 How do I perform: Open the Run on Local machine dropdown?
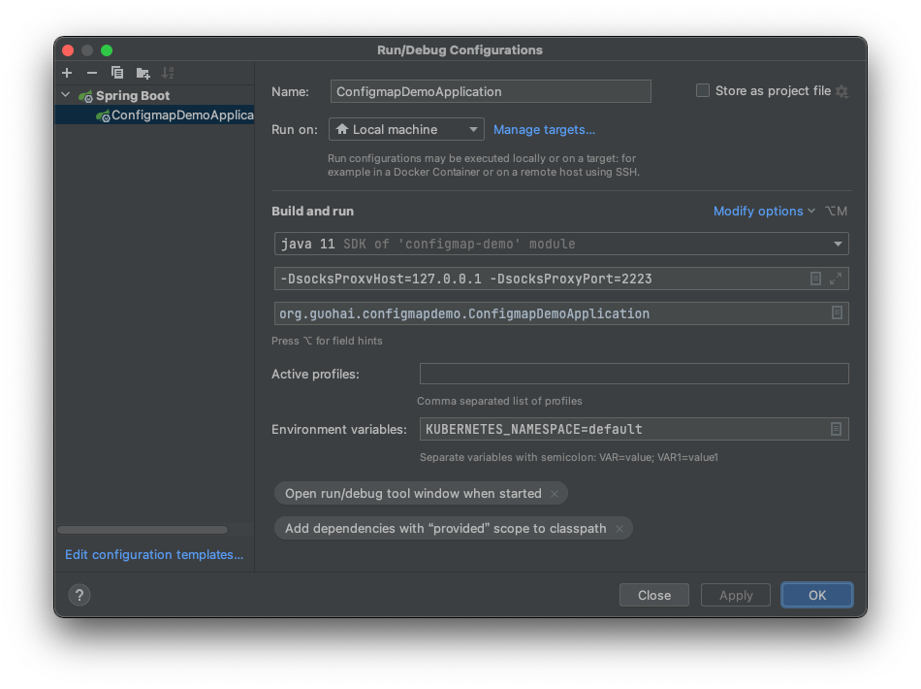406,129
